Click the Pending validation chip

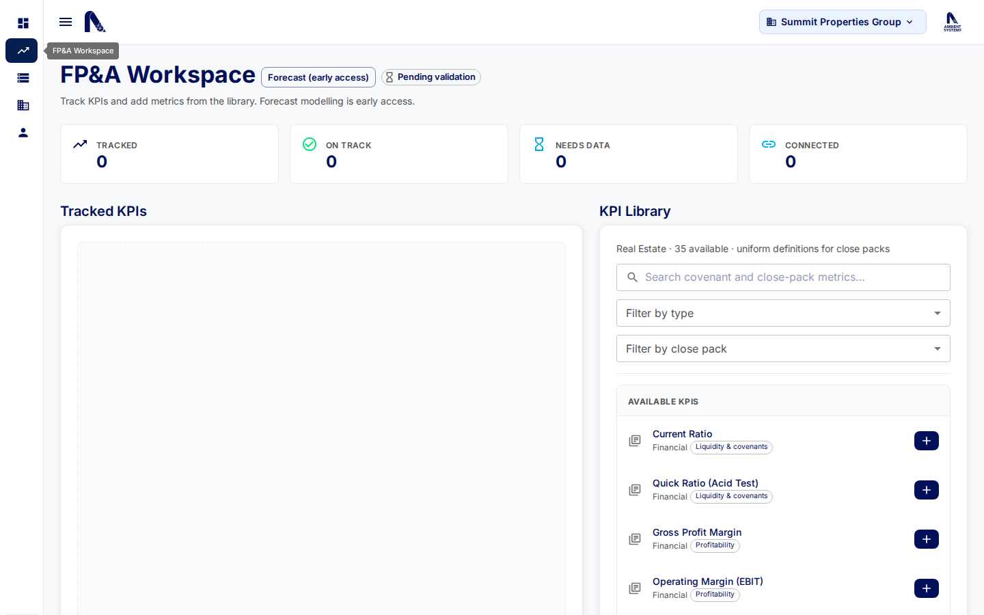click(x=431, y=77)
